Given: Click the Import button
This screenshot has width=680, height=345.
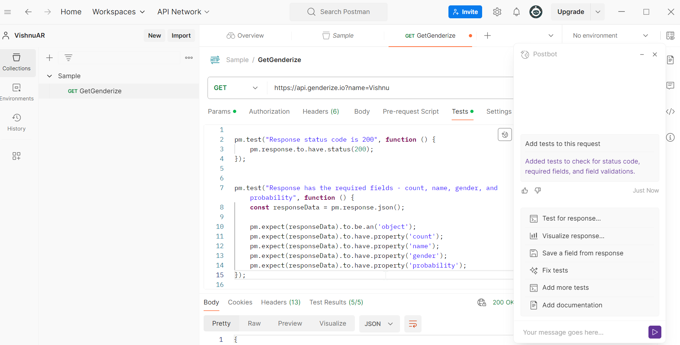Looking at the screenshot, I should (x=181, y=36).
